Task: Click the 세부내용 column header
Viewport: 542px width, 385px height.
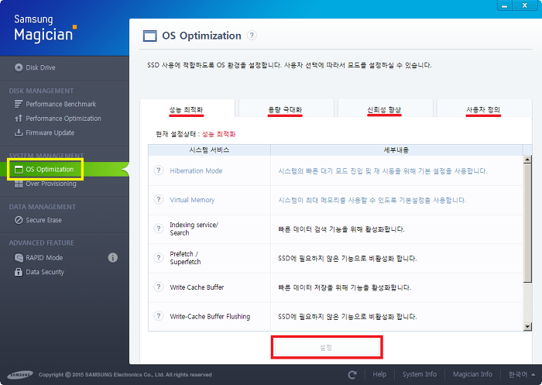Action: 396,150
